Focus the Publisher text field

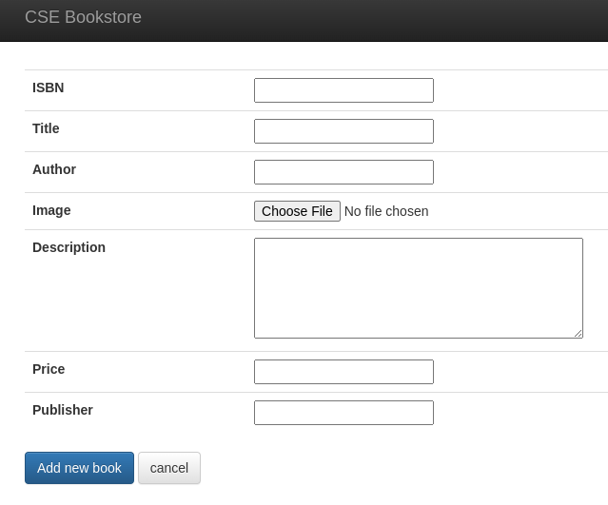[343, 413]
